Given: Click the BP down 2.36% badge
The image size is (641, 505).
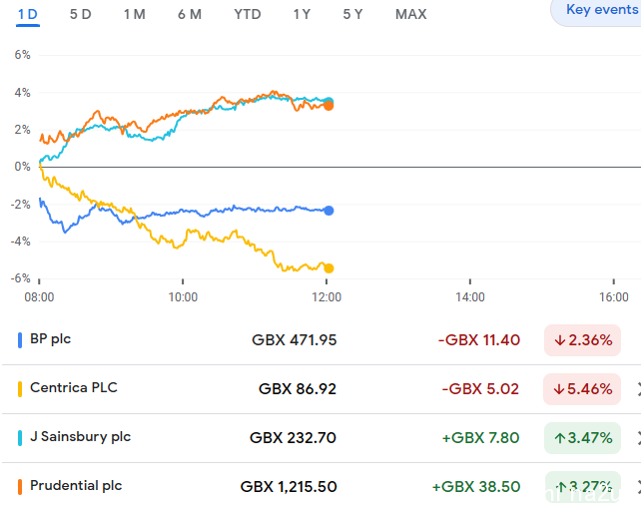Looking at the screenshot, I should click(582, 340).
